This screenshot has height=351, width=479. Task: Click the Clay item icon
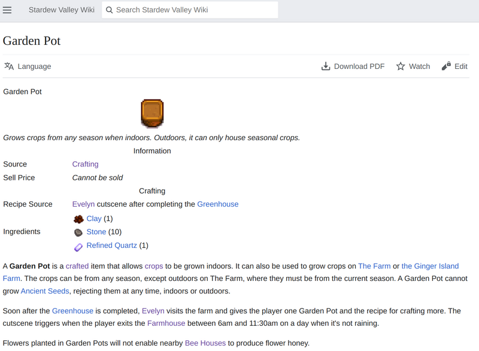(x=78, y=219)
